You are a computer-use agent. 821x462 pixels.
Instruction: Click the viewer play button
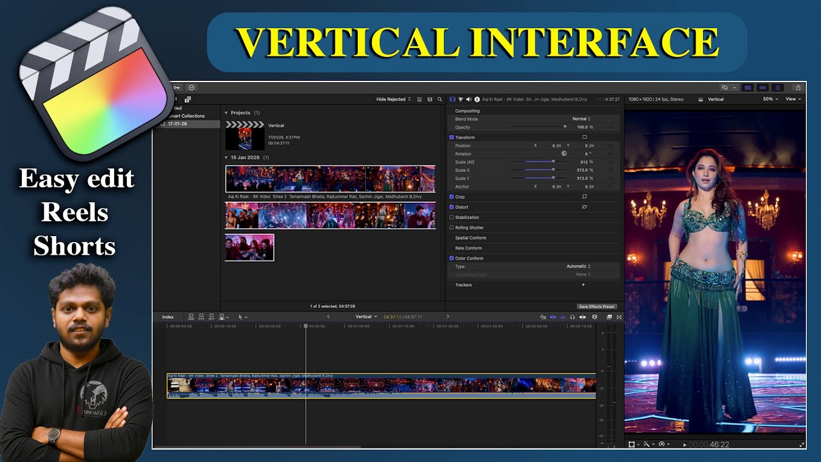pos(685,445)
